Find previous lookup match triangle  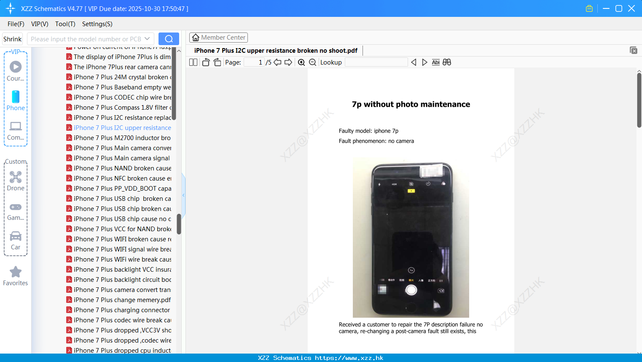(x=414, y=62)
